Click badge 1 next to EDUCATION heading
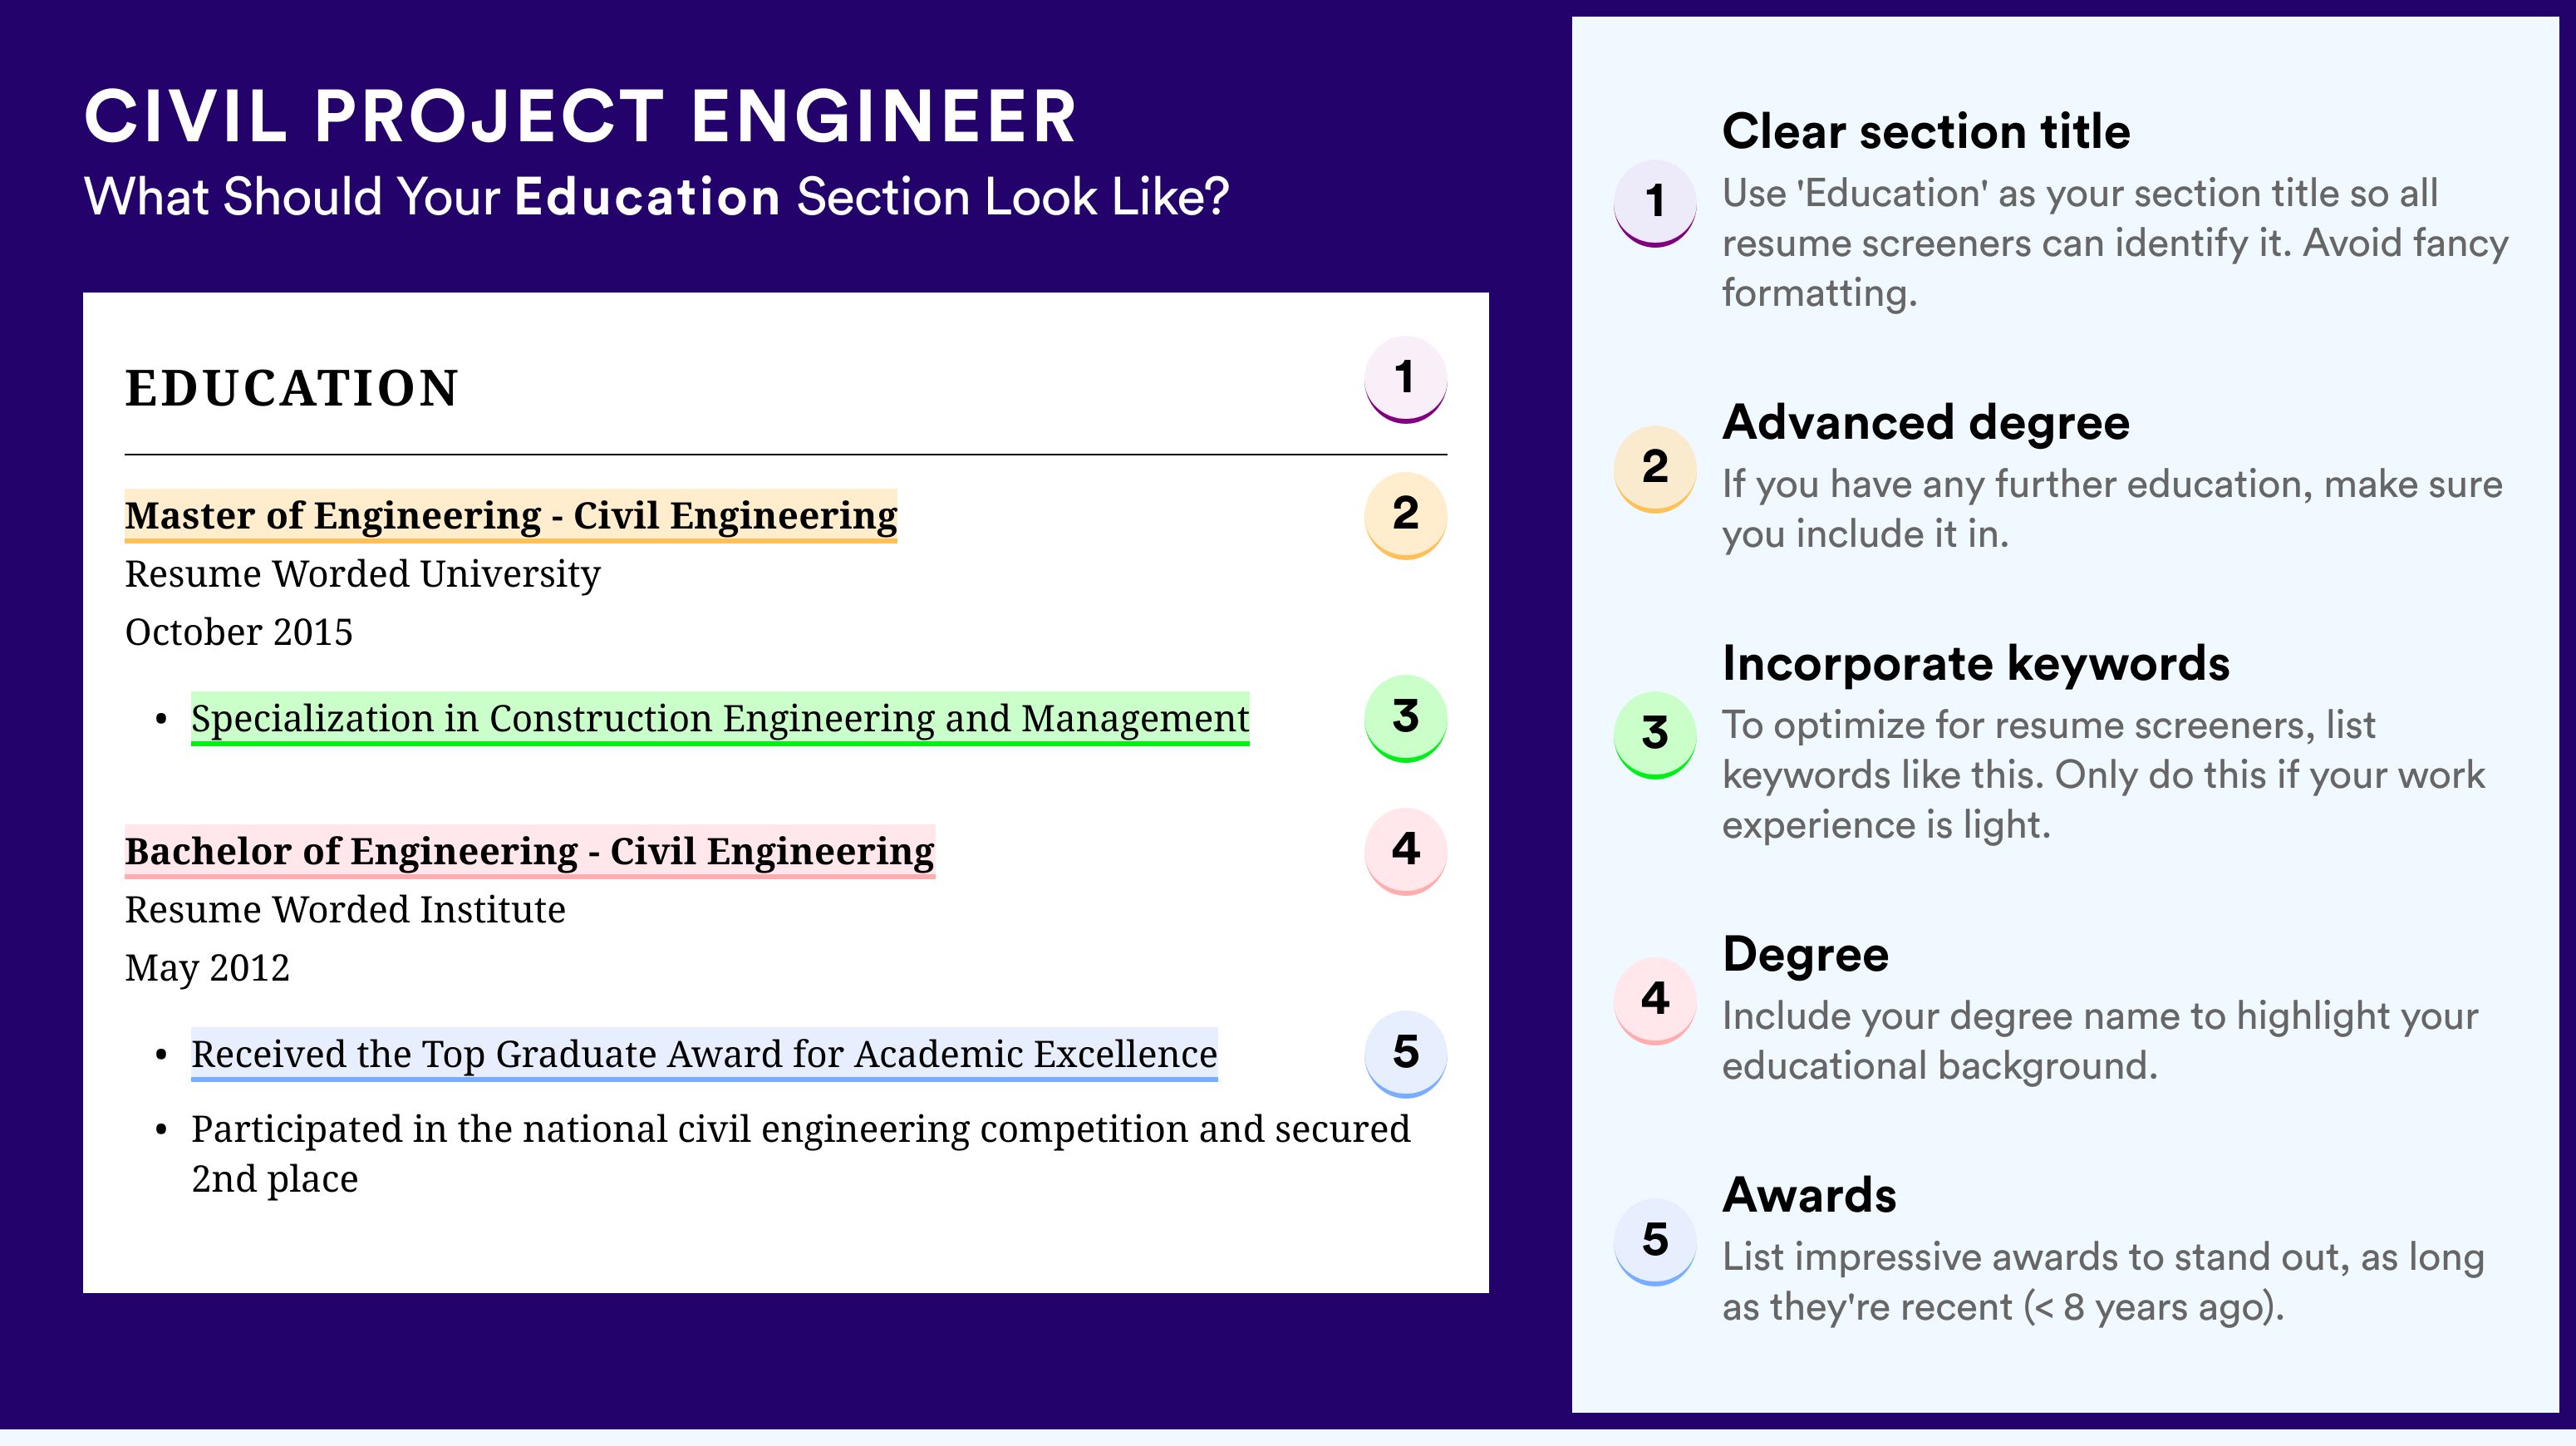Screen dimensions: 2576x1446 click(1405, 379)
